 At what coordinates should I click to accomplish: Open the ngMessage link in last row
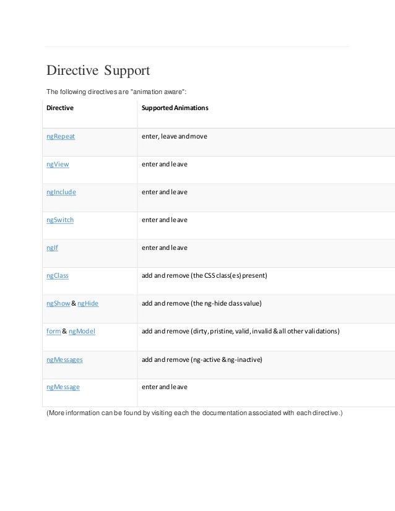coord(63,387)
